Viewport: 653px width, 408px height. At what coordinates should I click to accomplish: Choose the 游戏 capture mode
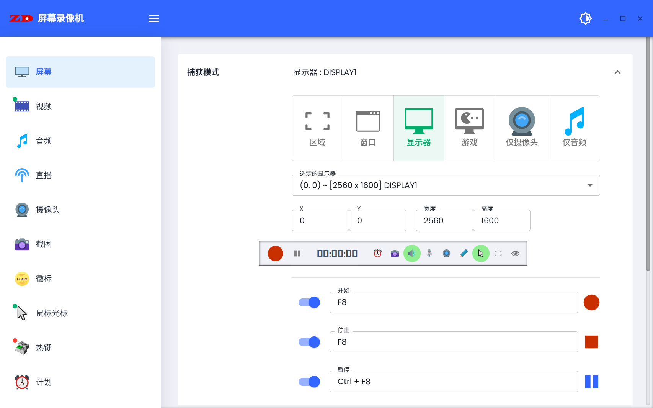[470, 128]
